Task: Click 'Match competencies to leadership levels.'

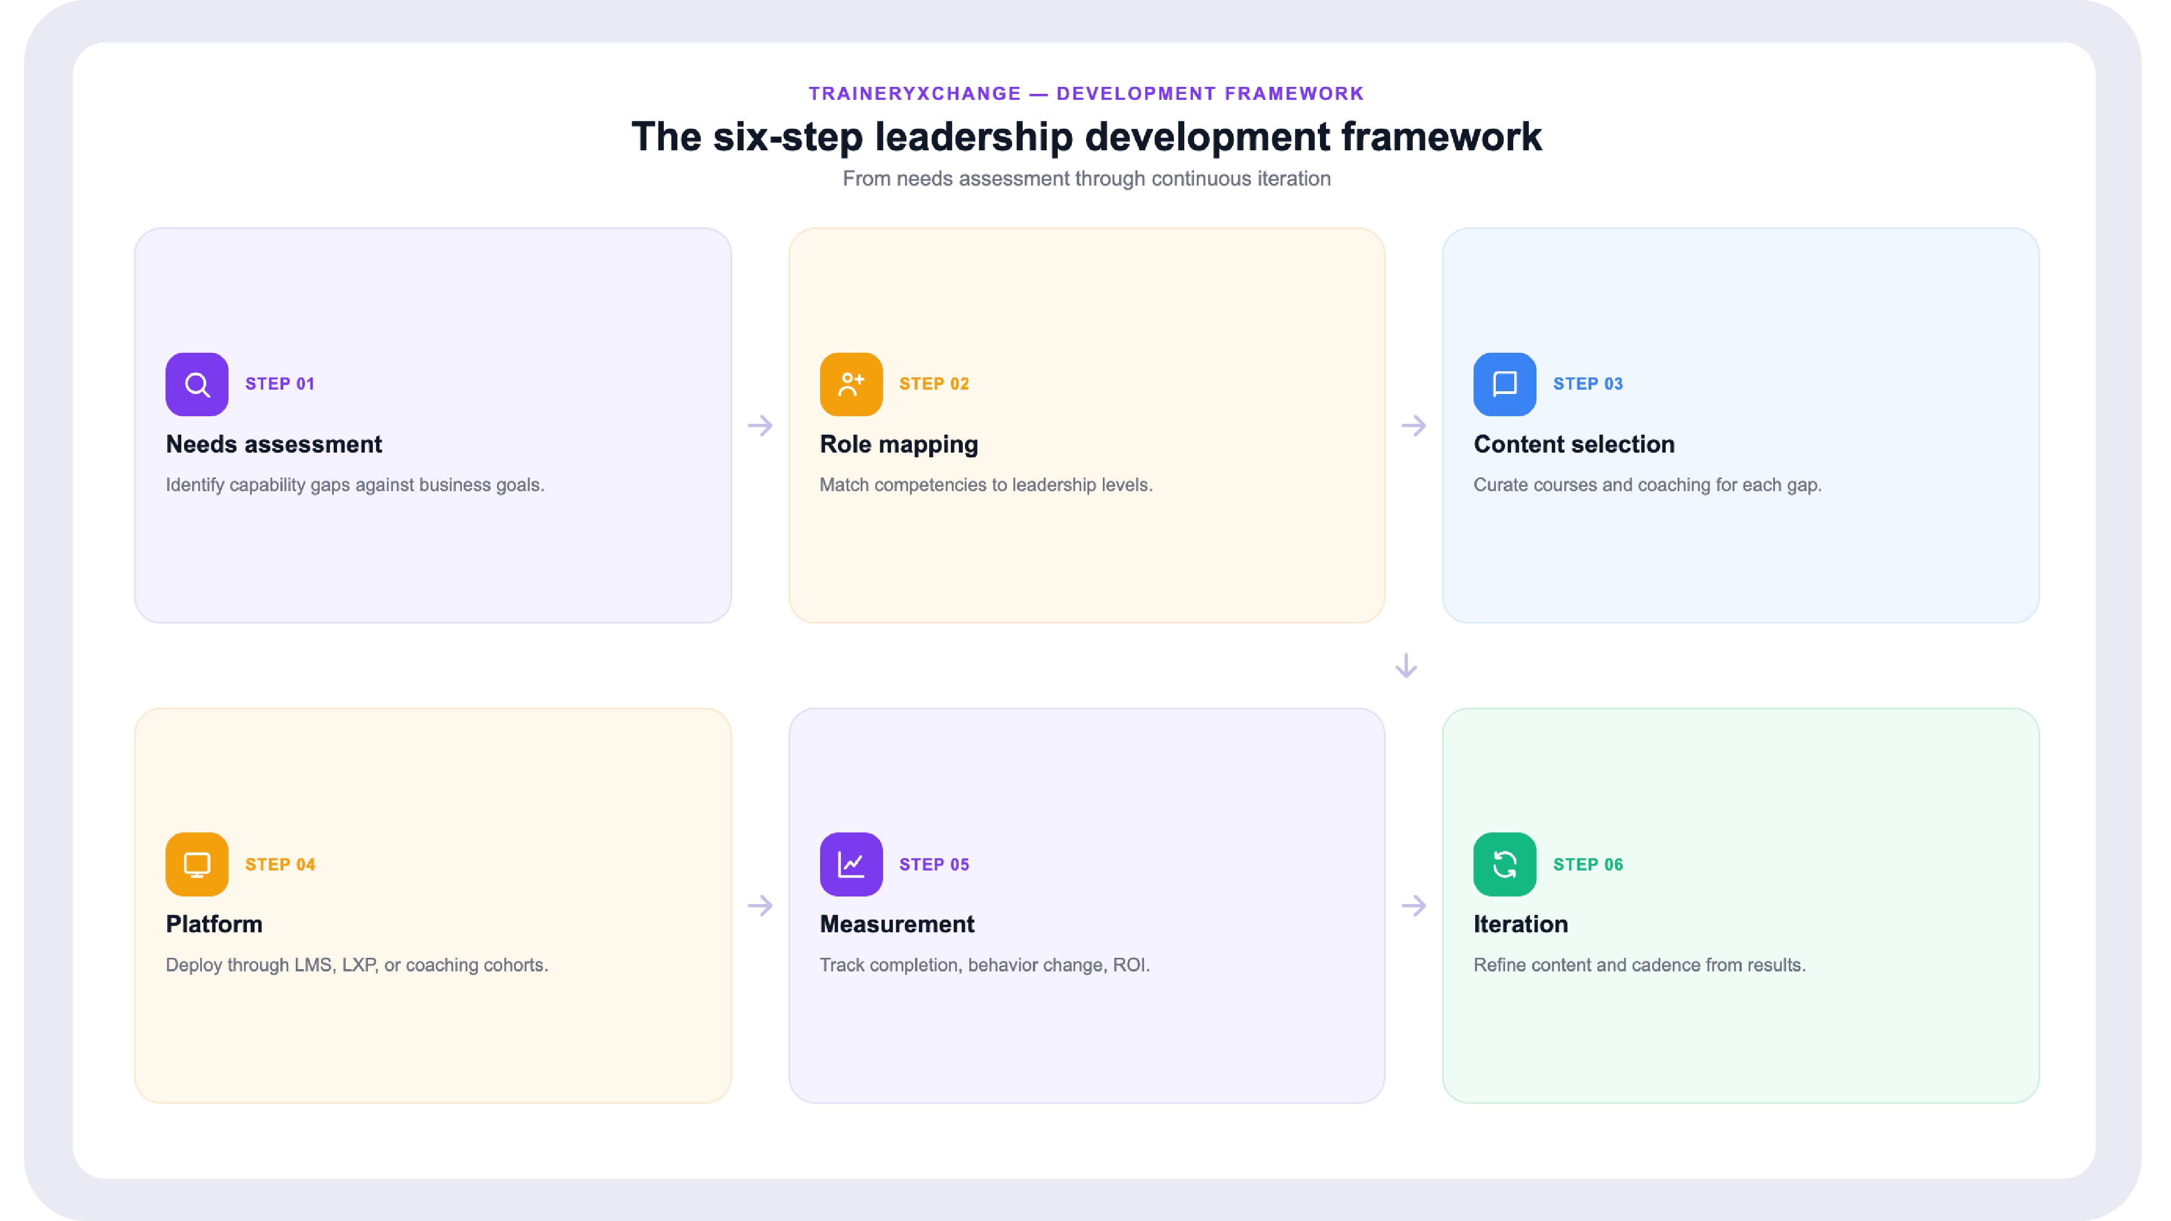Action: (986, 485)
